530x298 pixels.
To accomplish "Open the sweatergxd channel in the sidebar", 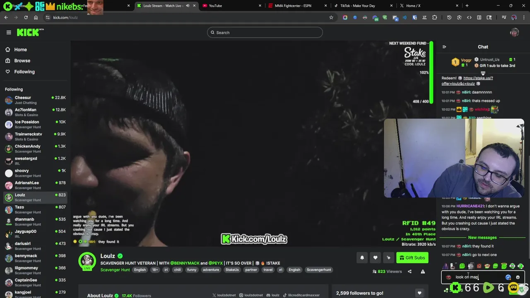I will click(x=35, y=161).
